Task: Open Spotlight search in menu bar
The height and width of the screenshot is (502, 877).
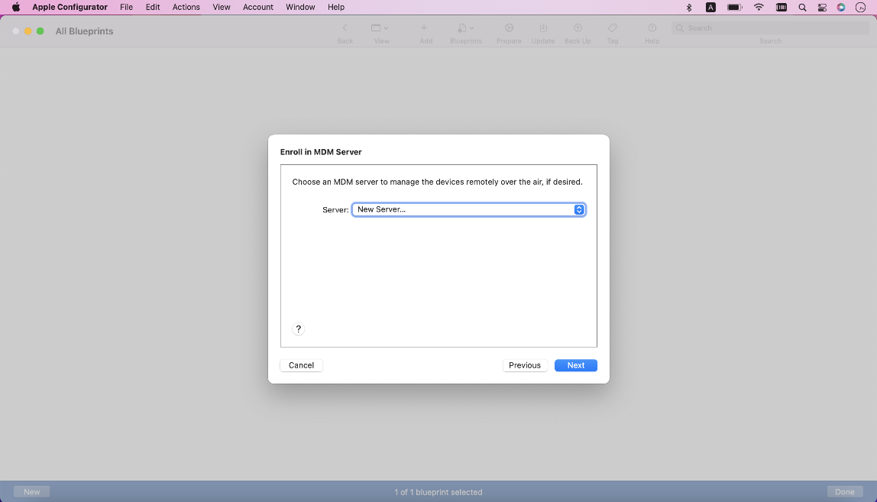Action: [x=803, y=8]
